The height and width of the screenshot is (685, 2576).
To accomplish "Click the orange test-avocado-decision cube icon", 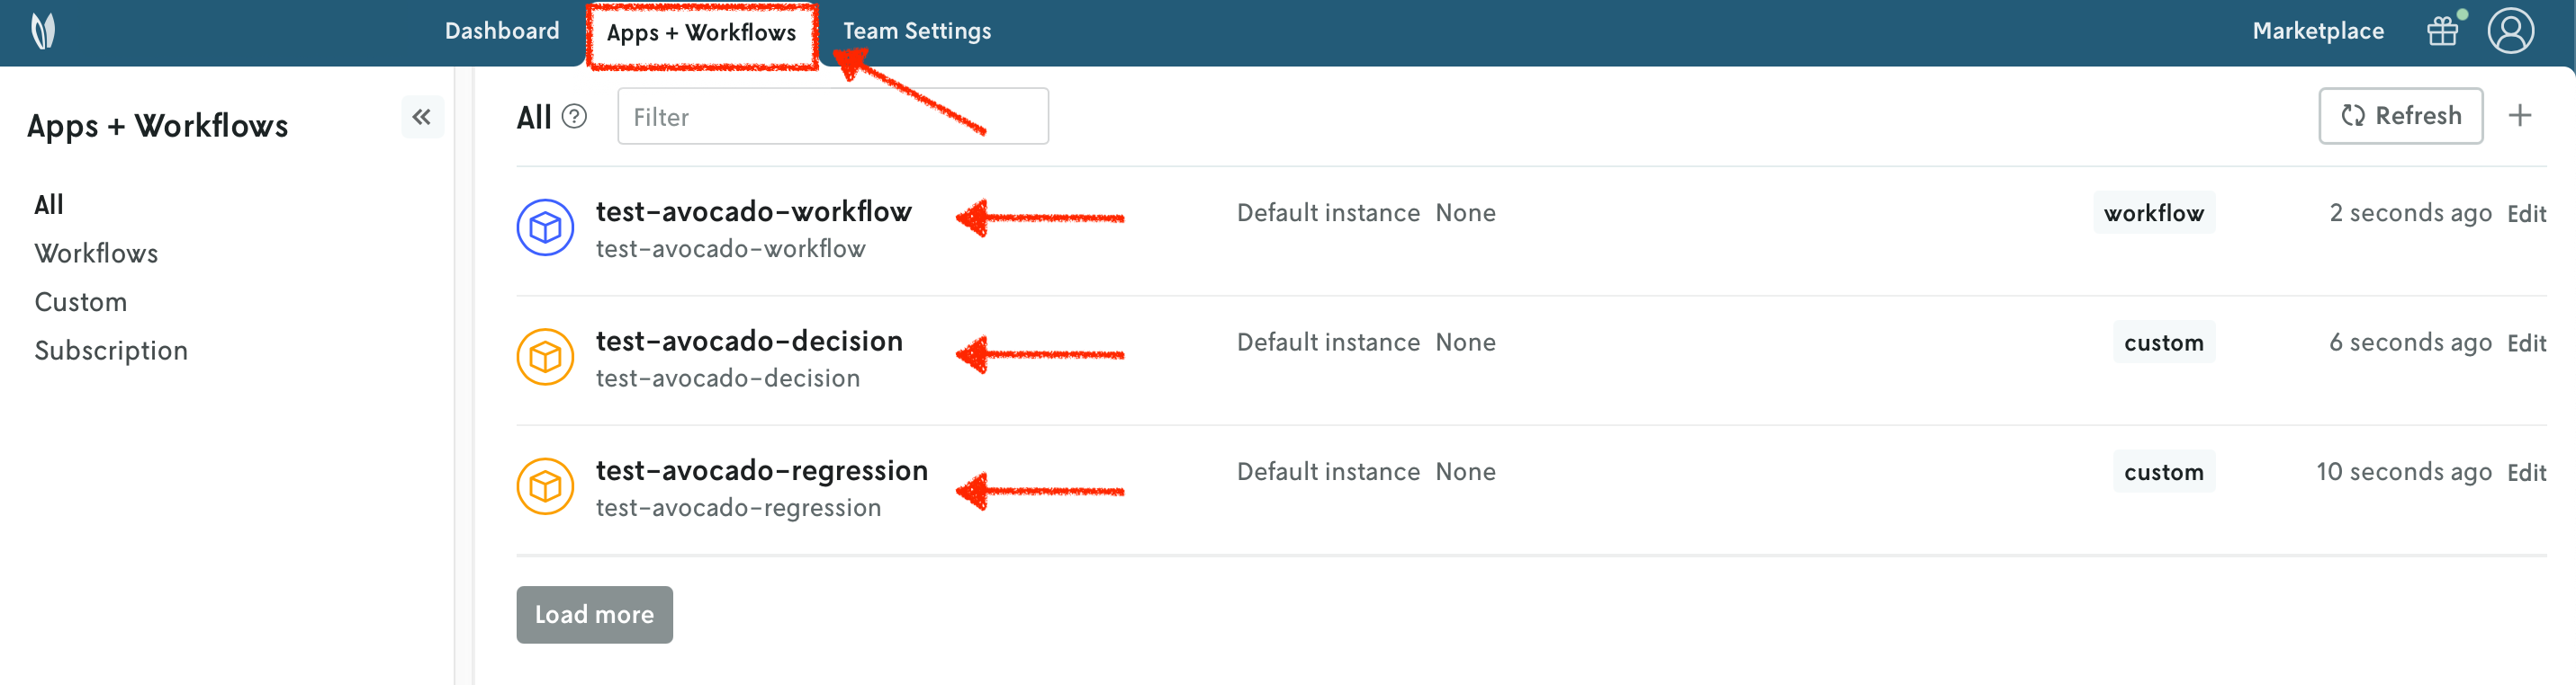I will (545, 357).
